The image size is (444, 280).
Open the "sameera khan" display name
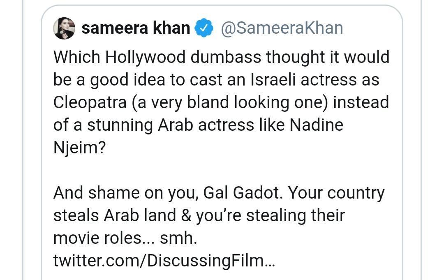pyautogui.click(x=136, y=28)
